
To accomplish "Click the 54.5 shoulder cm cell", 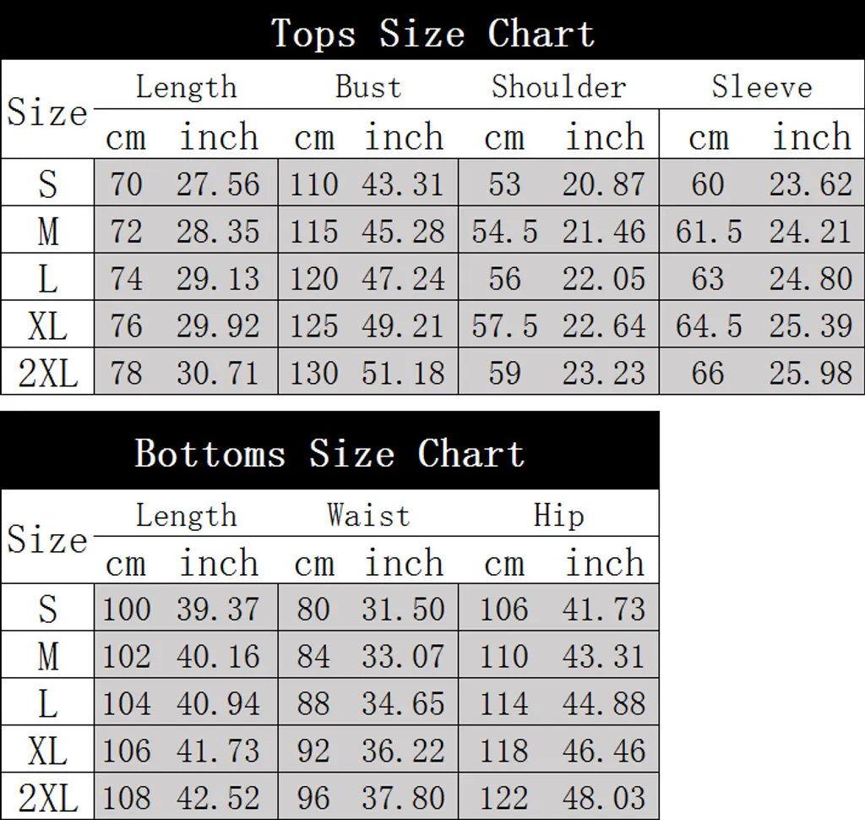I will coord(504,231).
